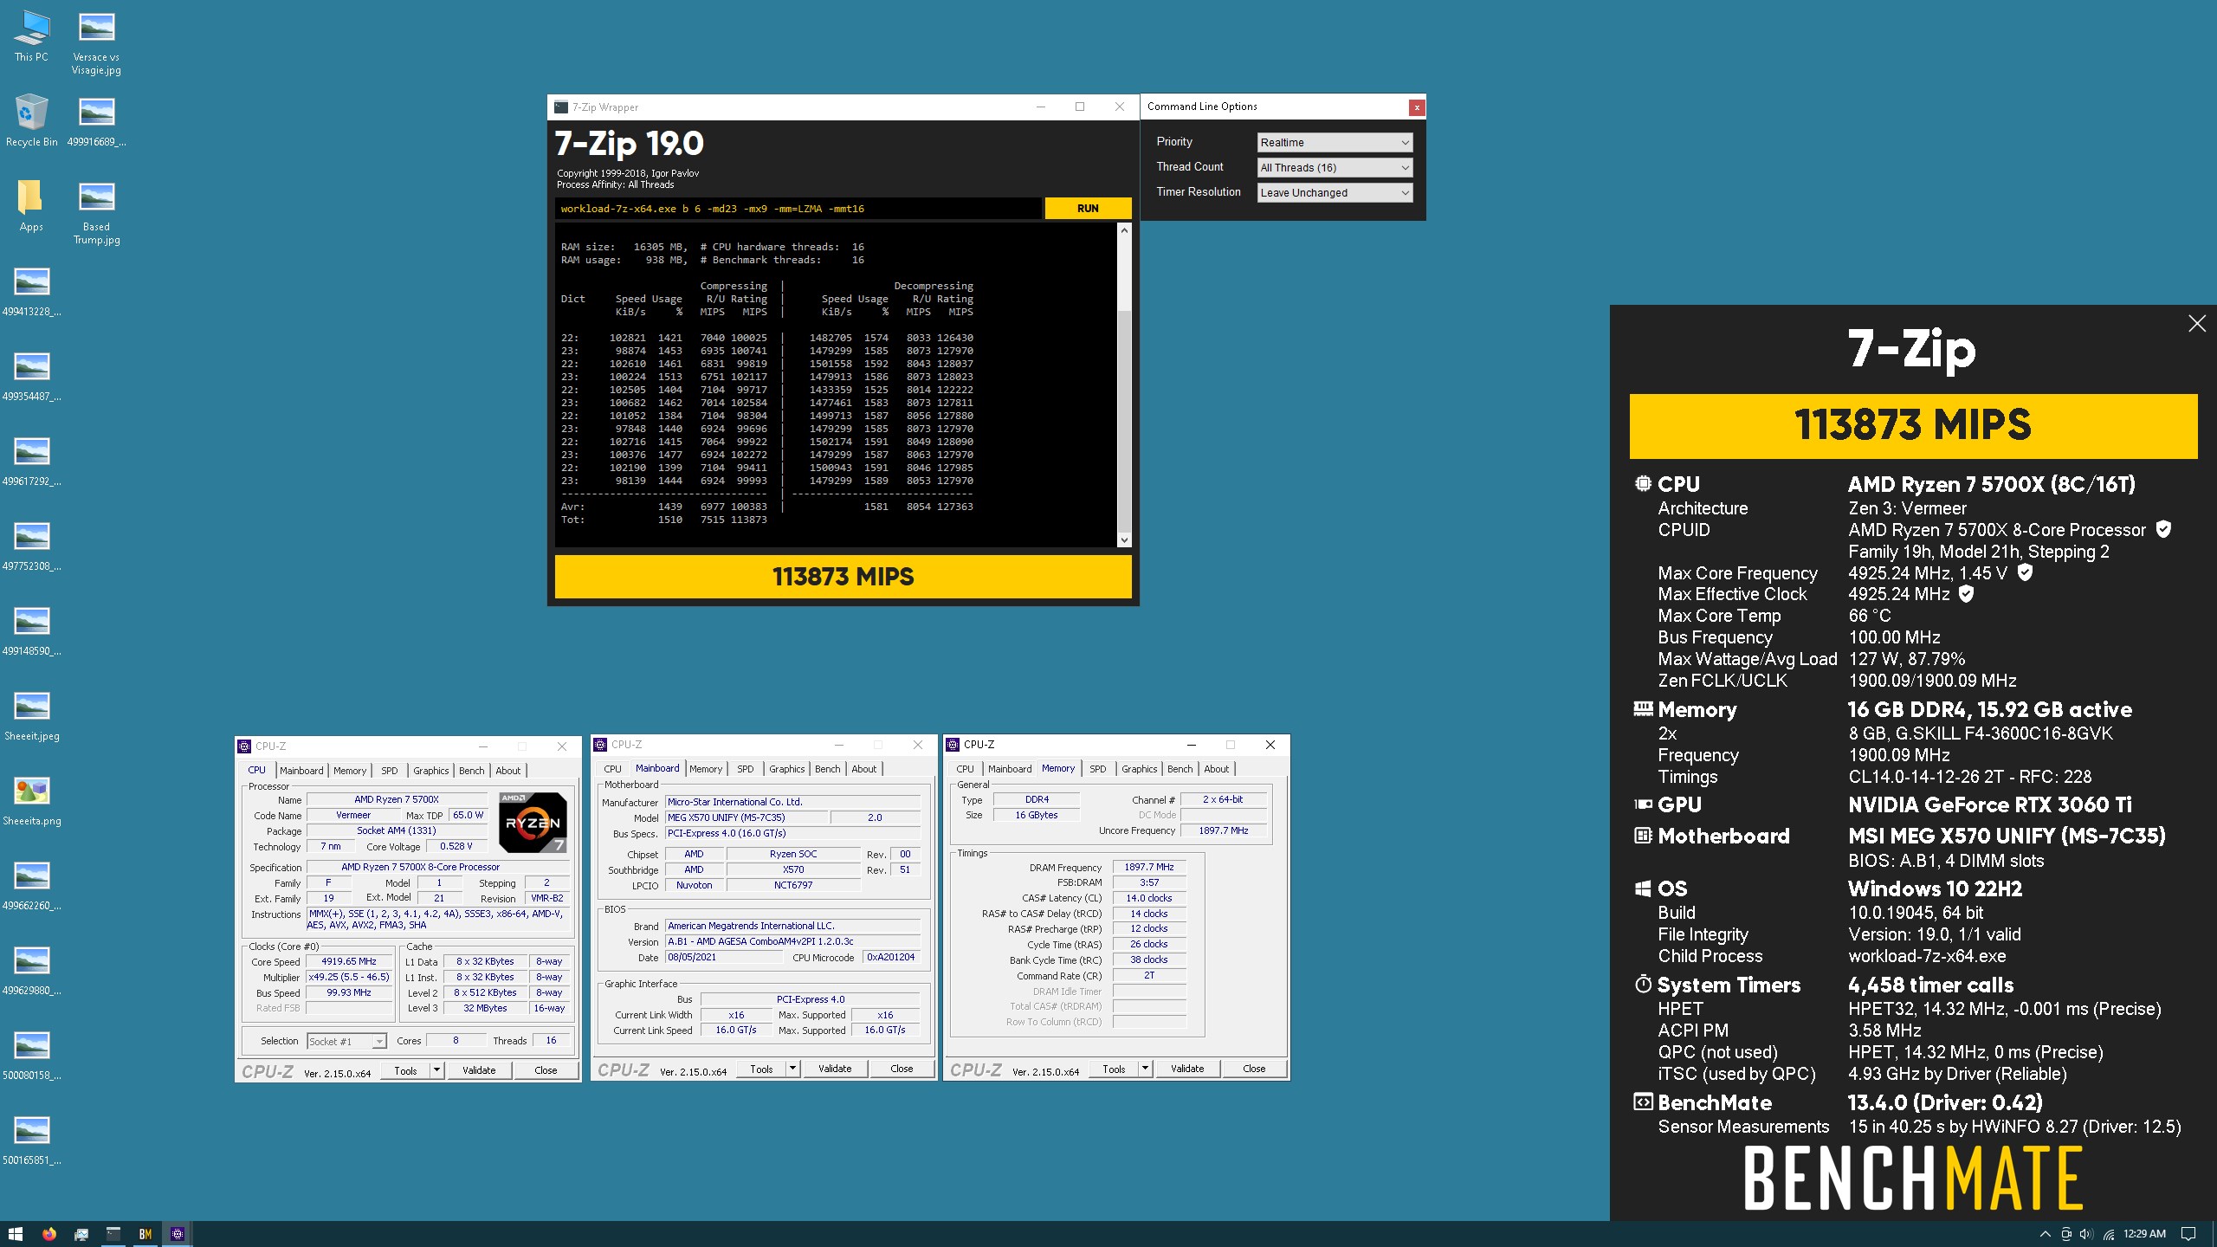Click the Ryzen 7 logo in CPU-Z

click(533, 823)
